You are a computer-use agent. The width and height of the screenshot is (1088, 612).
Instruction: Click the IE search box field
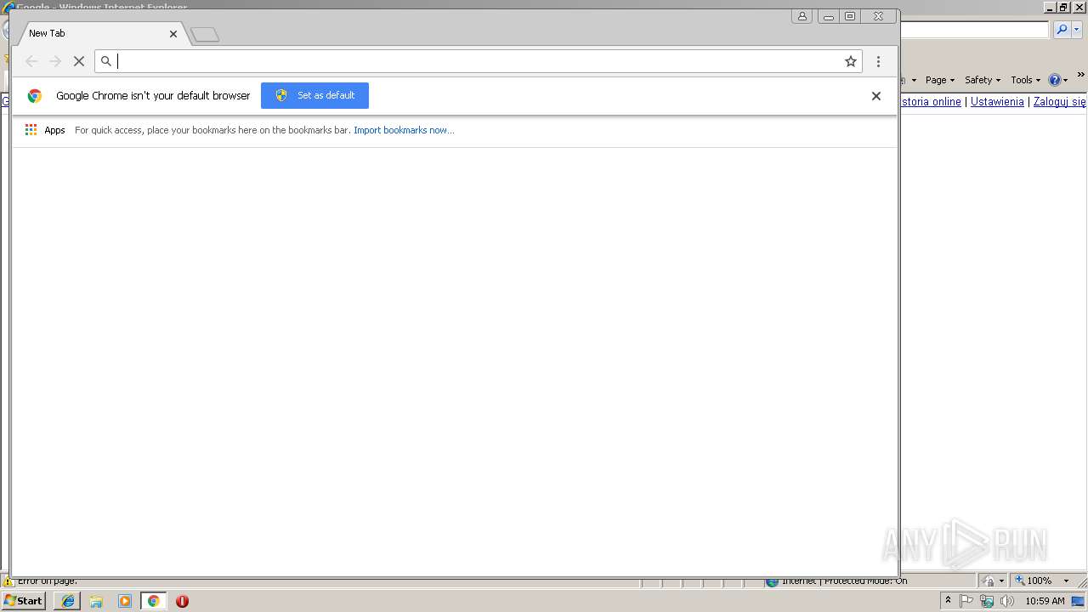pos(975,30)
